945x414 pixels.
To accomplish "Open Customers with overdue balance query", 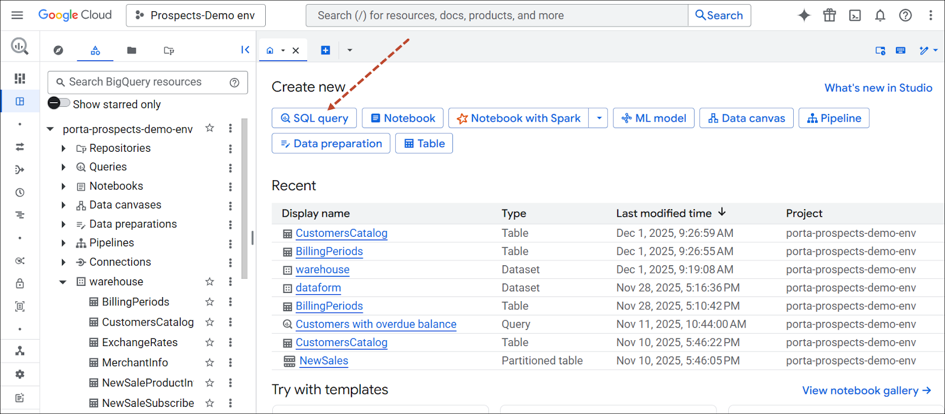I will tap(376, 324).
